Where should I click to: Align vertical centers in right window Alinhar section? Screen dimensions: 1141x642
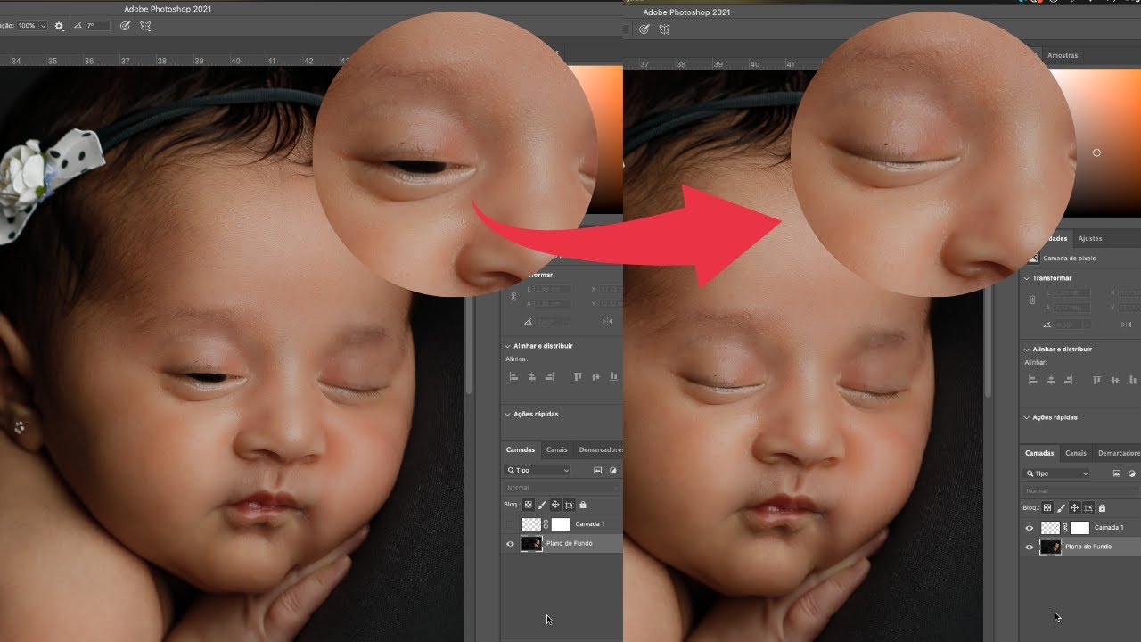tap(1115, 380)
